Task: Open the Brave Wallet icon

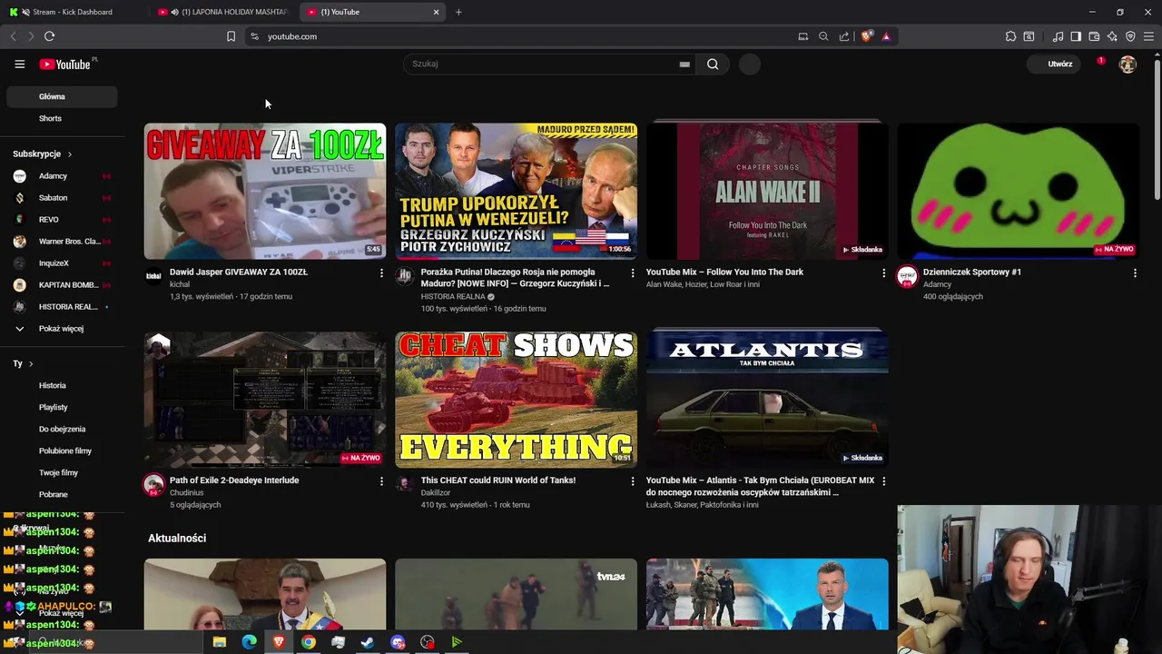Action: (x=1094, y=36)
